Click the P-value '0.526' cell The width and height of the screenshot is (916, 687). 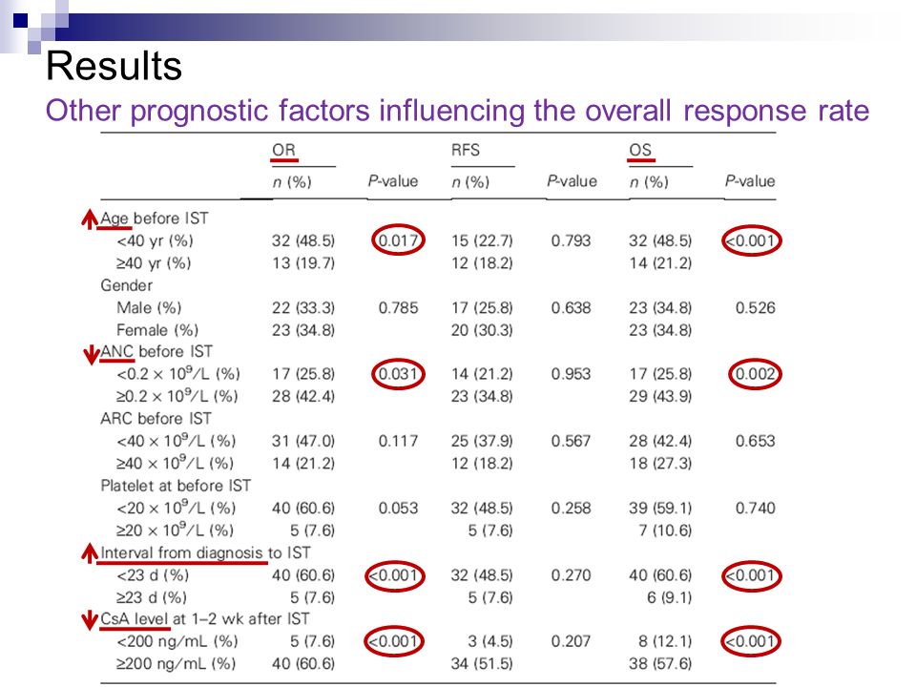(755, 307)
